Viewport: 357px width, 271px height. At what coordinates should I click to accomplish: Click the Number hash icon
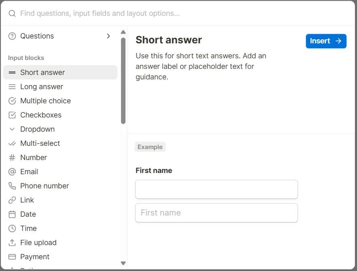[12, 158]
